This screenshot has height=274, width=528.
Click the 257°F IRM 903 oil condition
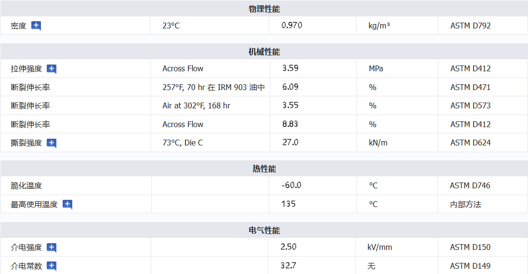click(213, 87)
